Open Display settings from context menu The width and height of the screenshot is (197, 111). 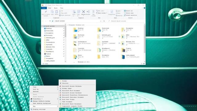[x=44, y=109]
